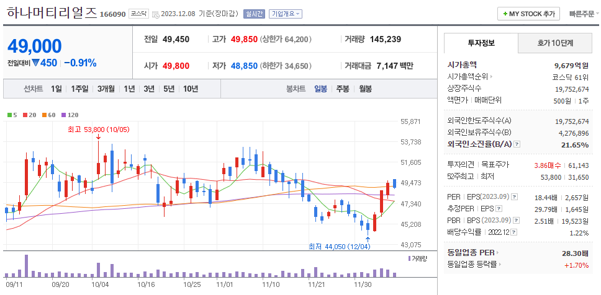Click help icon next to 외국인소진율(B/A)
The width and height of the screenshot is (601, 295).
coord(517,144)
